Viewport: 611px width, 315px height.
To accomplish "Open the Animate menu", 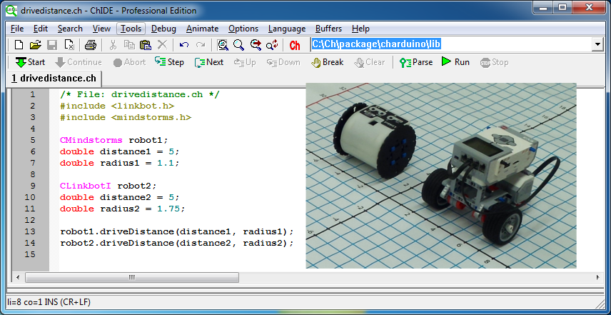I will click(202, 29).
